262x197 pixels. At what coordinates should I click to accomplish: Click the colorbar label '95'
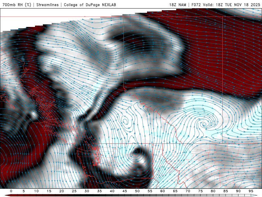(251, 191)
